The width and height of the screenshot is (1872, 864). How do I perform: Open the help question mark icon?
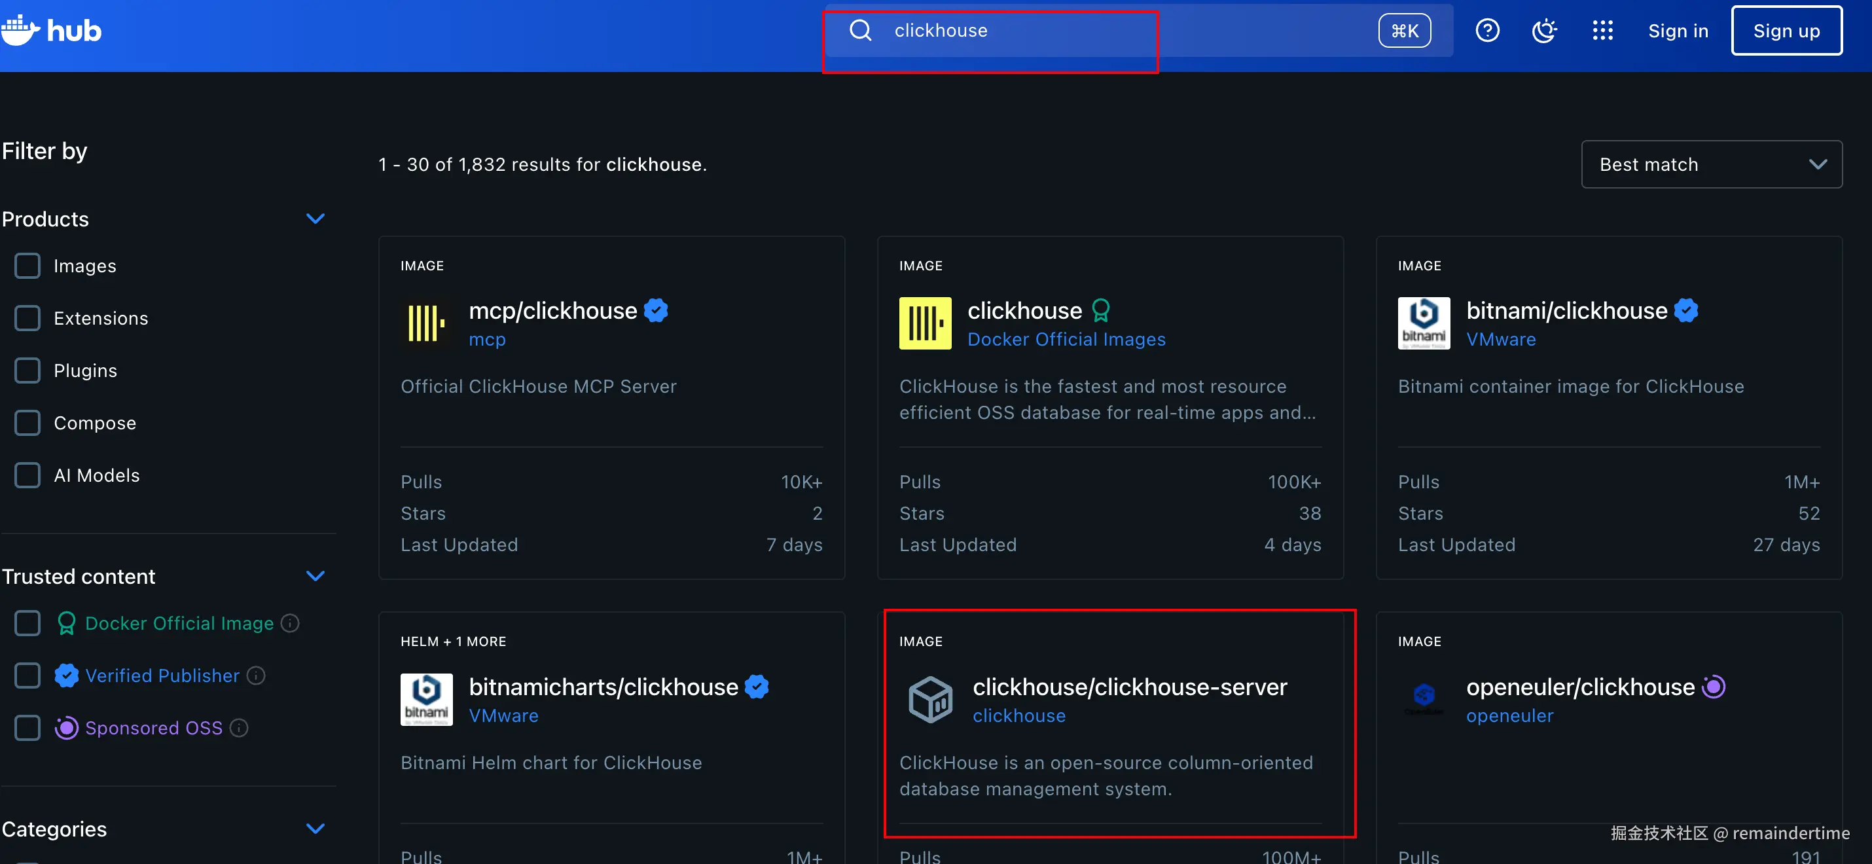tap(1487, 31)
